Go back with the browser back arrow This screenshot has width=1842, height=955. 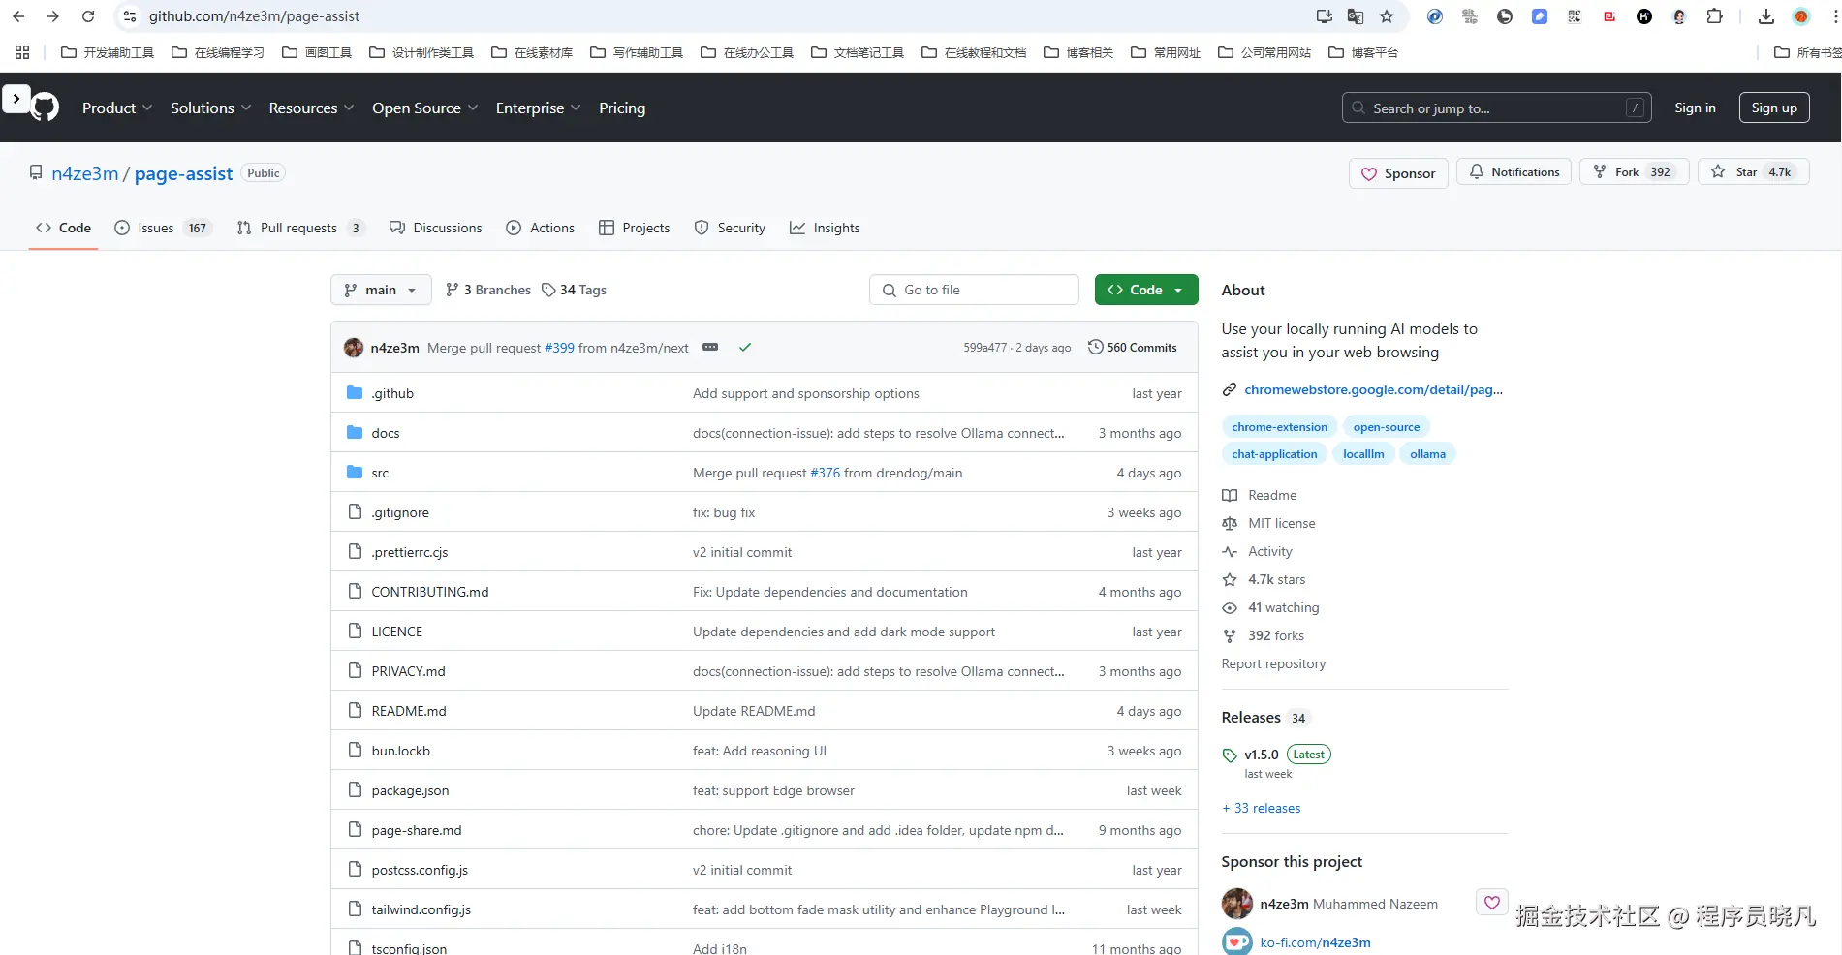[18, 16]
